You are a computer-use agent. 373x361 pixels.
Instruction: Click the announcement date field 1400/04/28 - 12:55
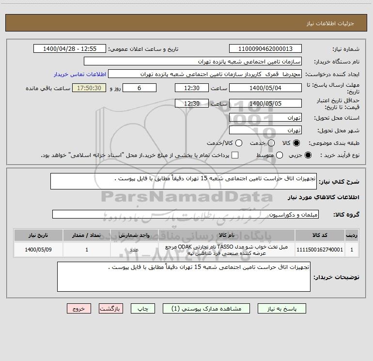[x=70, y=49]
